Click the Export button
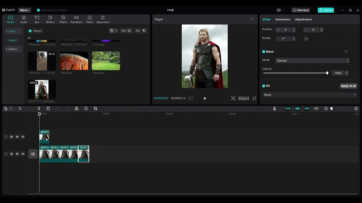 (x=326, y=10)
